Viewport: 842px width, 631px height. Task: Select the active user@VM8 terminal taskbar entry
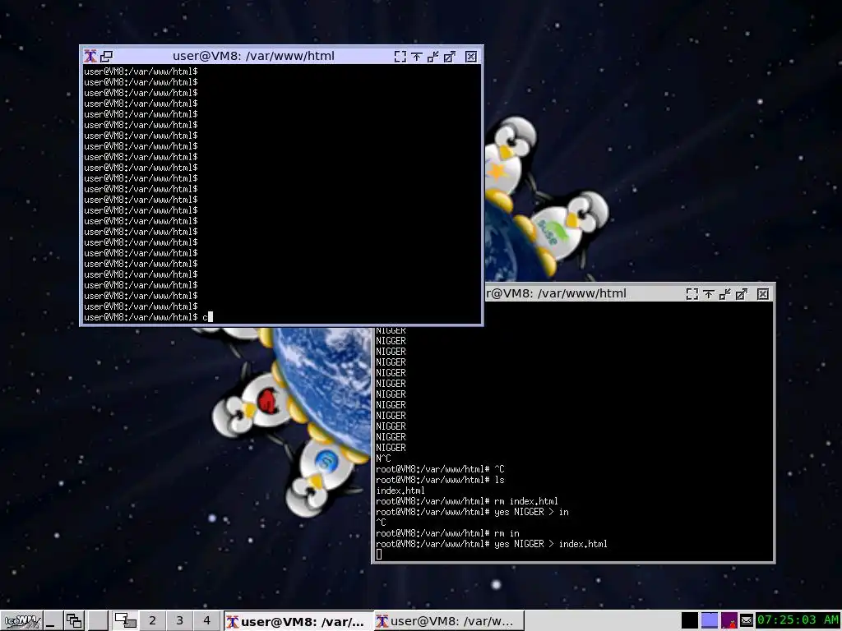[x=298, y=621]
